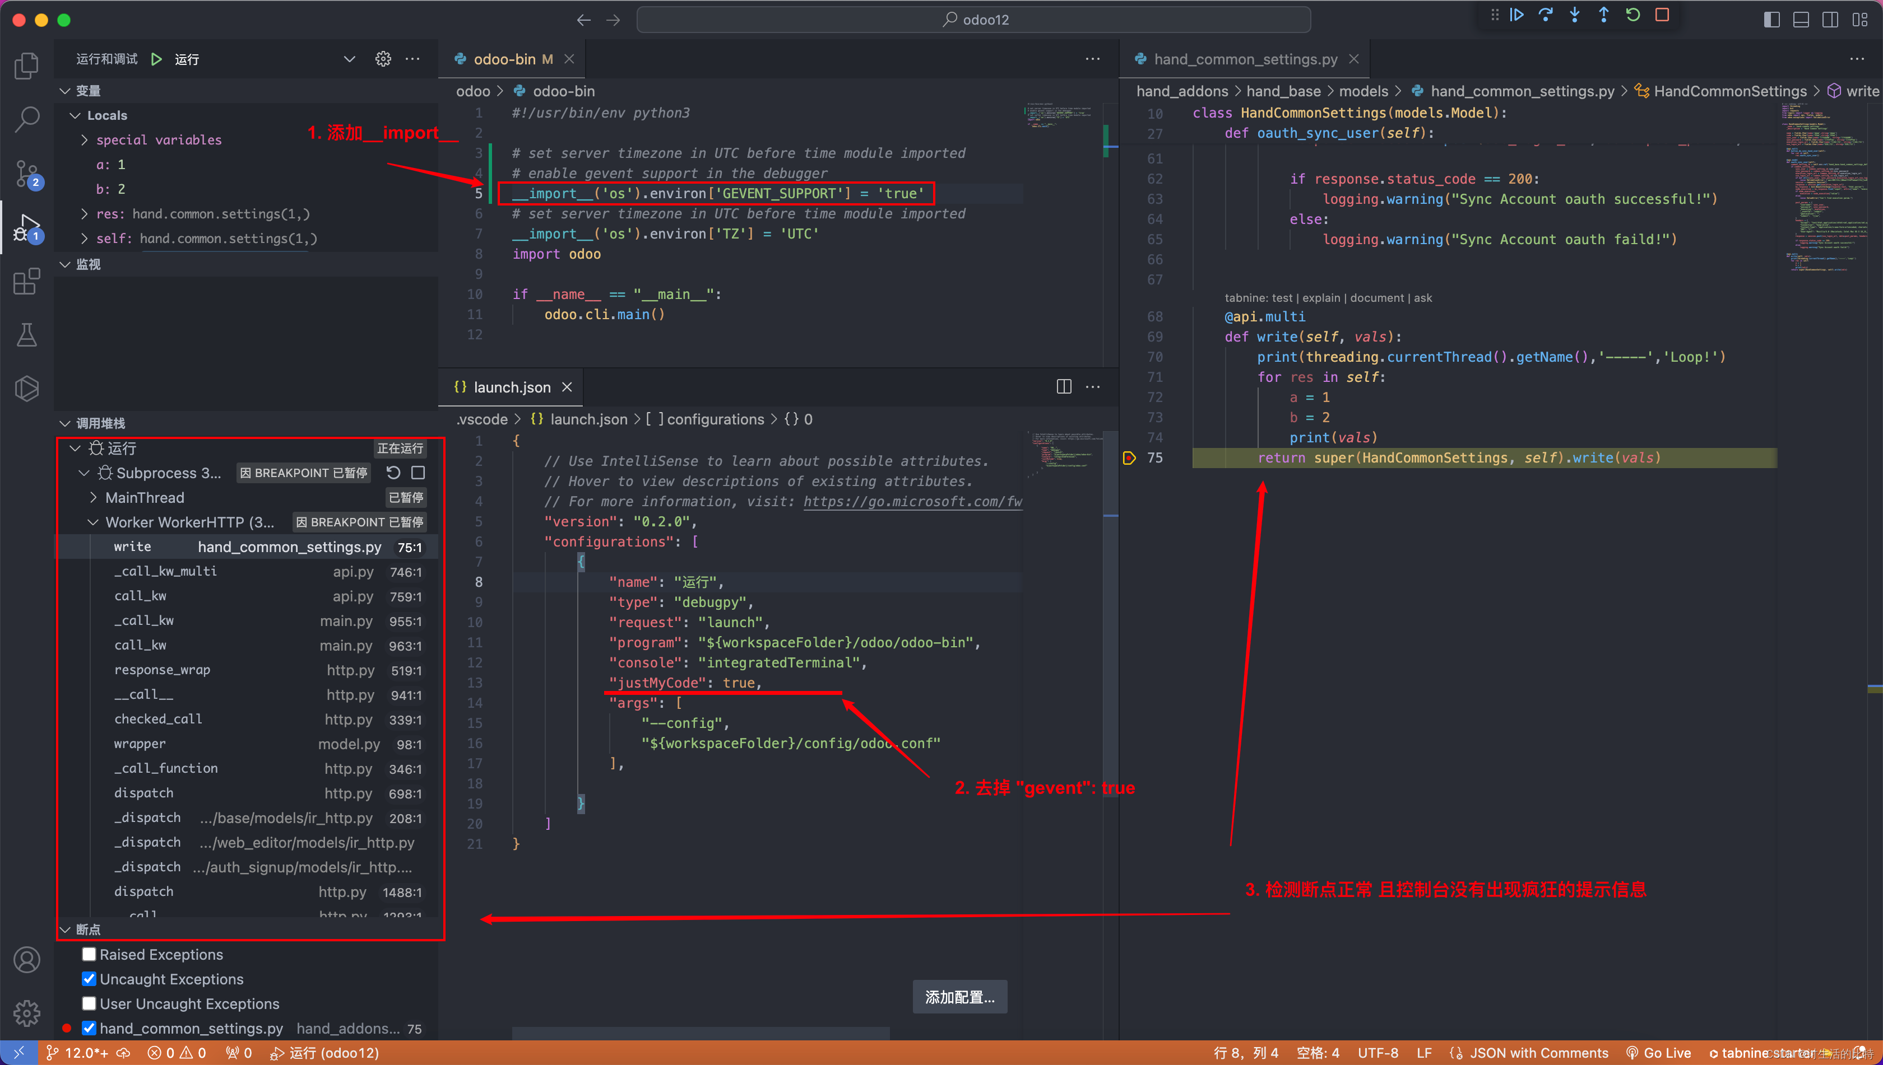Viewport: 1883px width, 1065px height.
Task: Switch to the launch.json tab
Action: [x=511, y=386]
